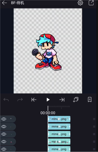Jump to the timeline start
This screenshot has width=98, height=152.
[34, 100]
